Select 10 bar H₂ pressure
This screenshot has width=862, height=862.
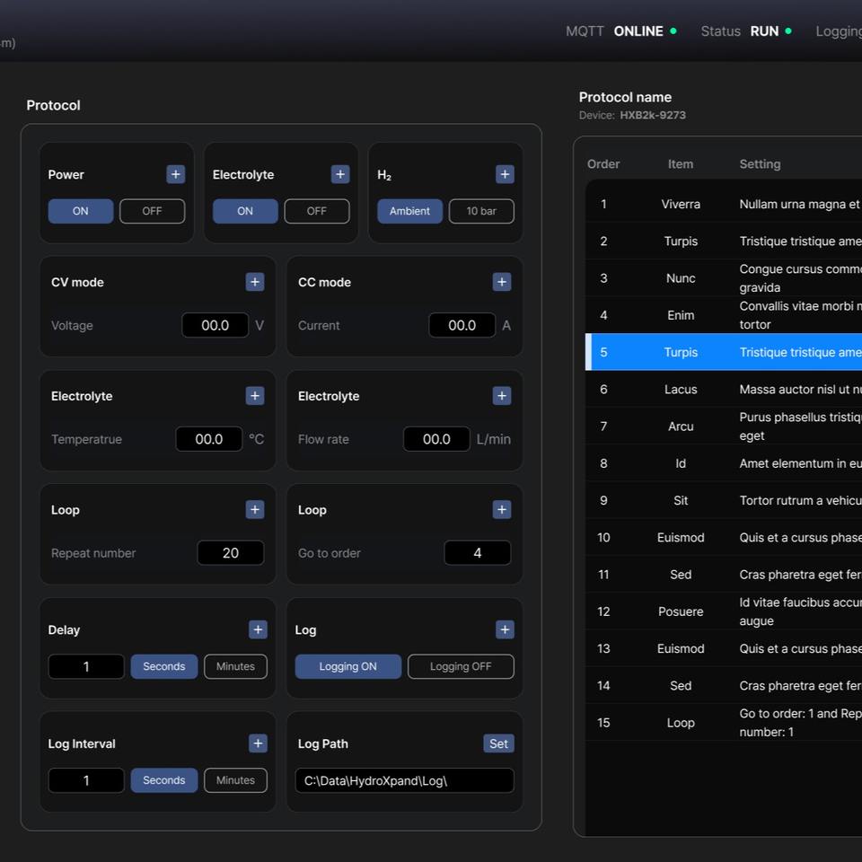click(x=481, y=211)
